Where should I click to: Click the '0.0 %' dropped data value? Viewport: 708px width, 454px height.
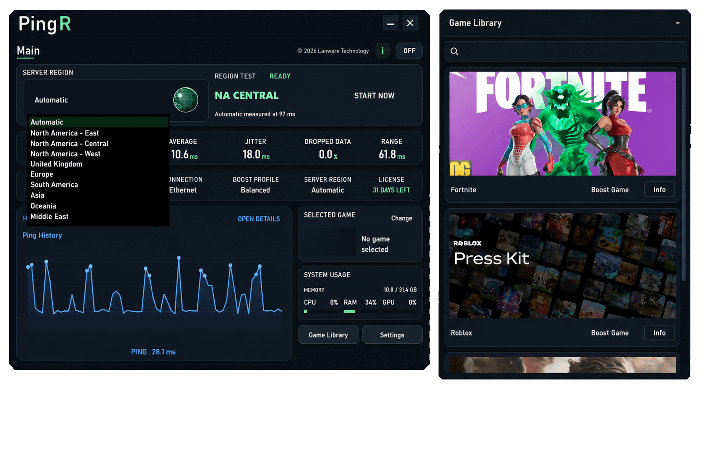[328, 155]
